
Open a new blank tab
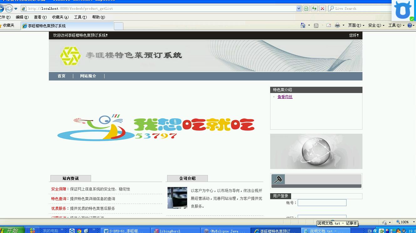click(118, 26)
